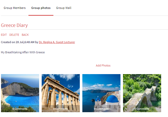Open Dr. Regina A. Guest Lecturer profile

(x=57, y=42)
